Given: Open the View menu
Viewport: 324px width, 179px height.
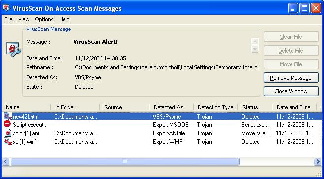Looking at the screenshot, I should pos(24,19).
